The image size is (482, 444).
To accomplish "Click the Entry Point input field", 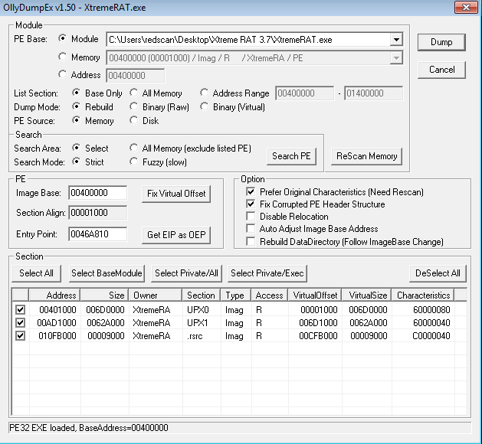I will click(x=98, y=234).
